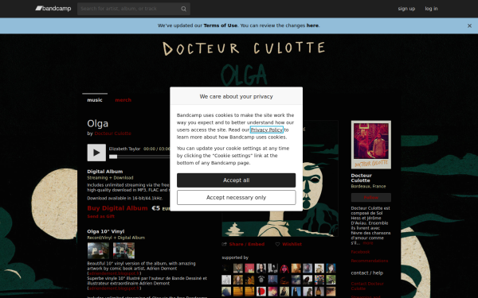The image size is (478, 298).
Task: Add to Wishlist link
Action: [x=292, y=244]
